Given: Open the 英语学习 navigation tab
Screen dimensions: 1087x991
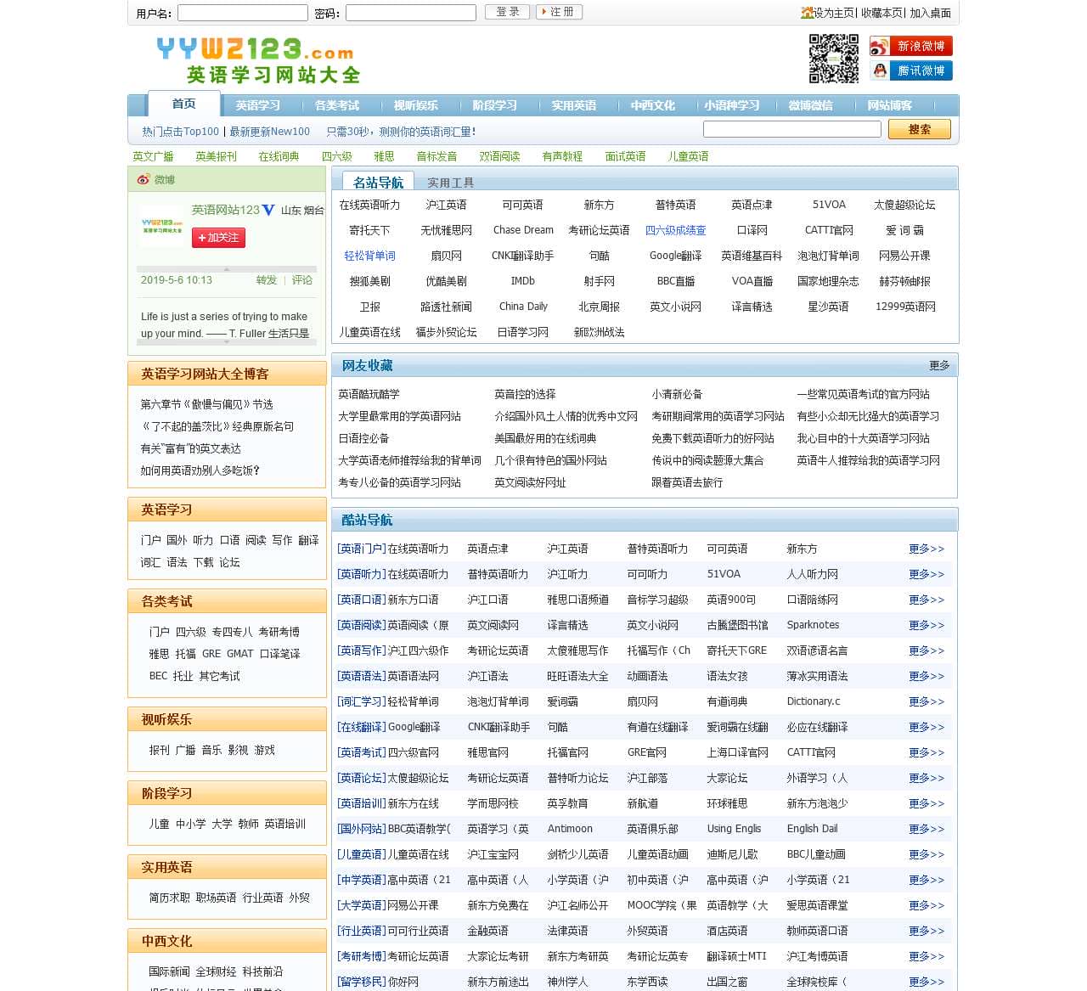Looking at the screenshot, I should (x=258, y=105).
